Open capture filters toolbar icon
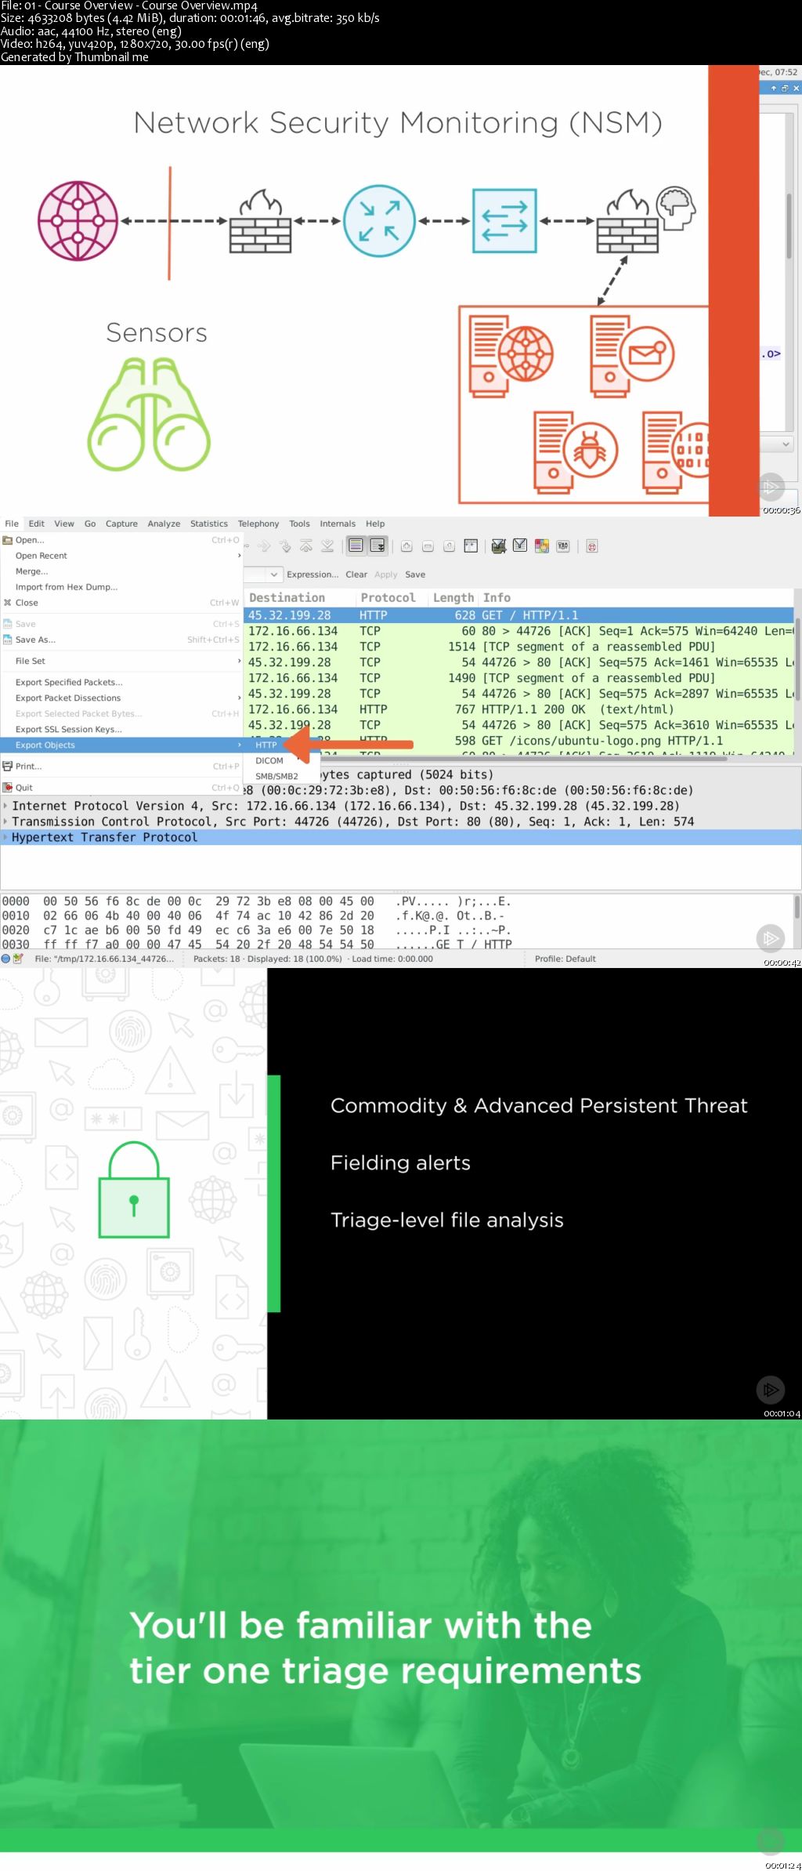Screen dimensions: 802x1871 tap(498, 546)
